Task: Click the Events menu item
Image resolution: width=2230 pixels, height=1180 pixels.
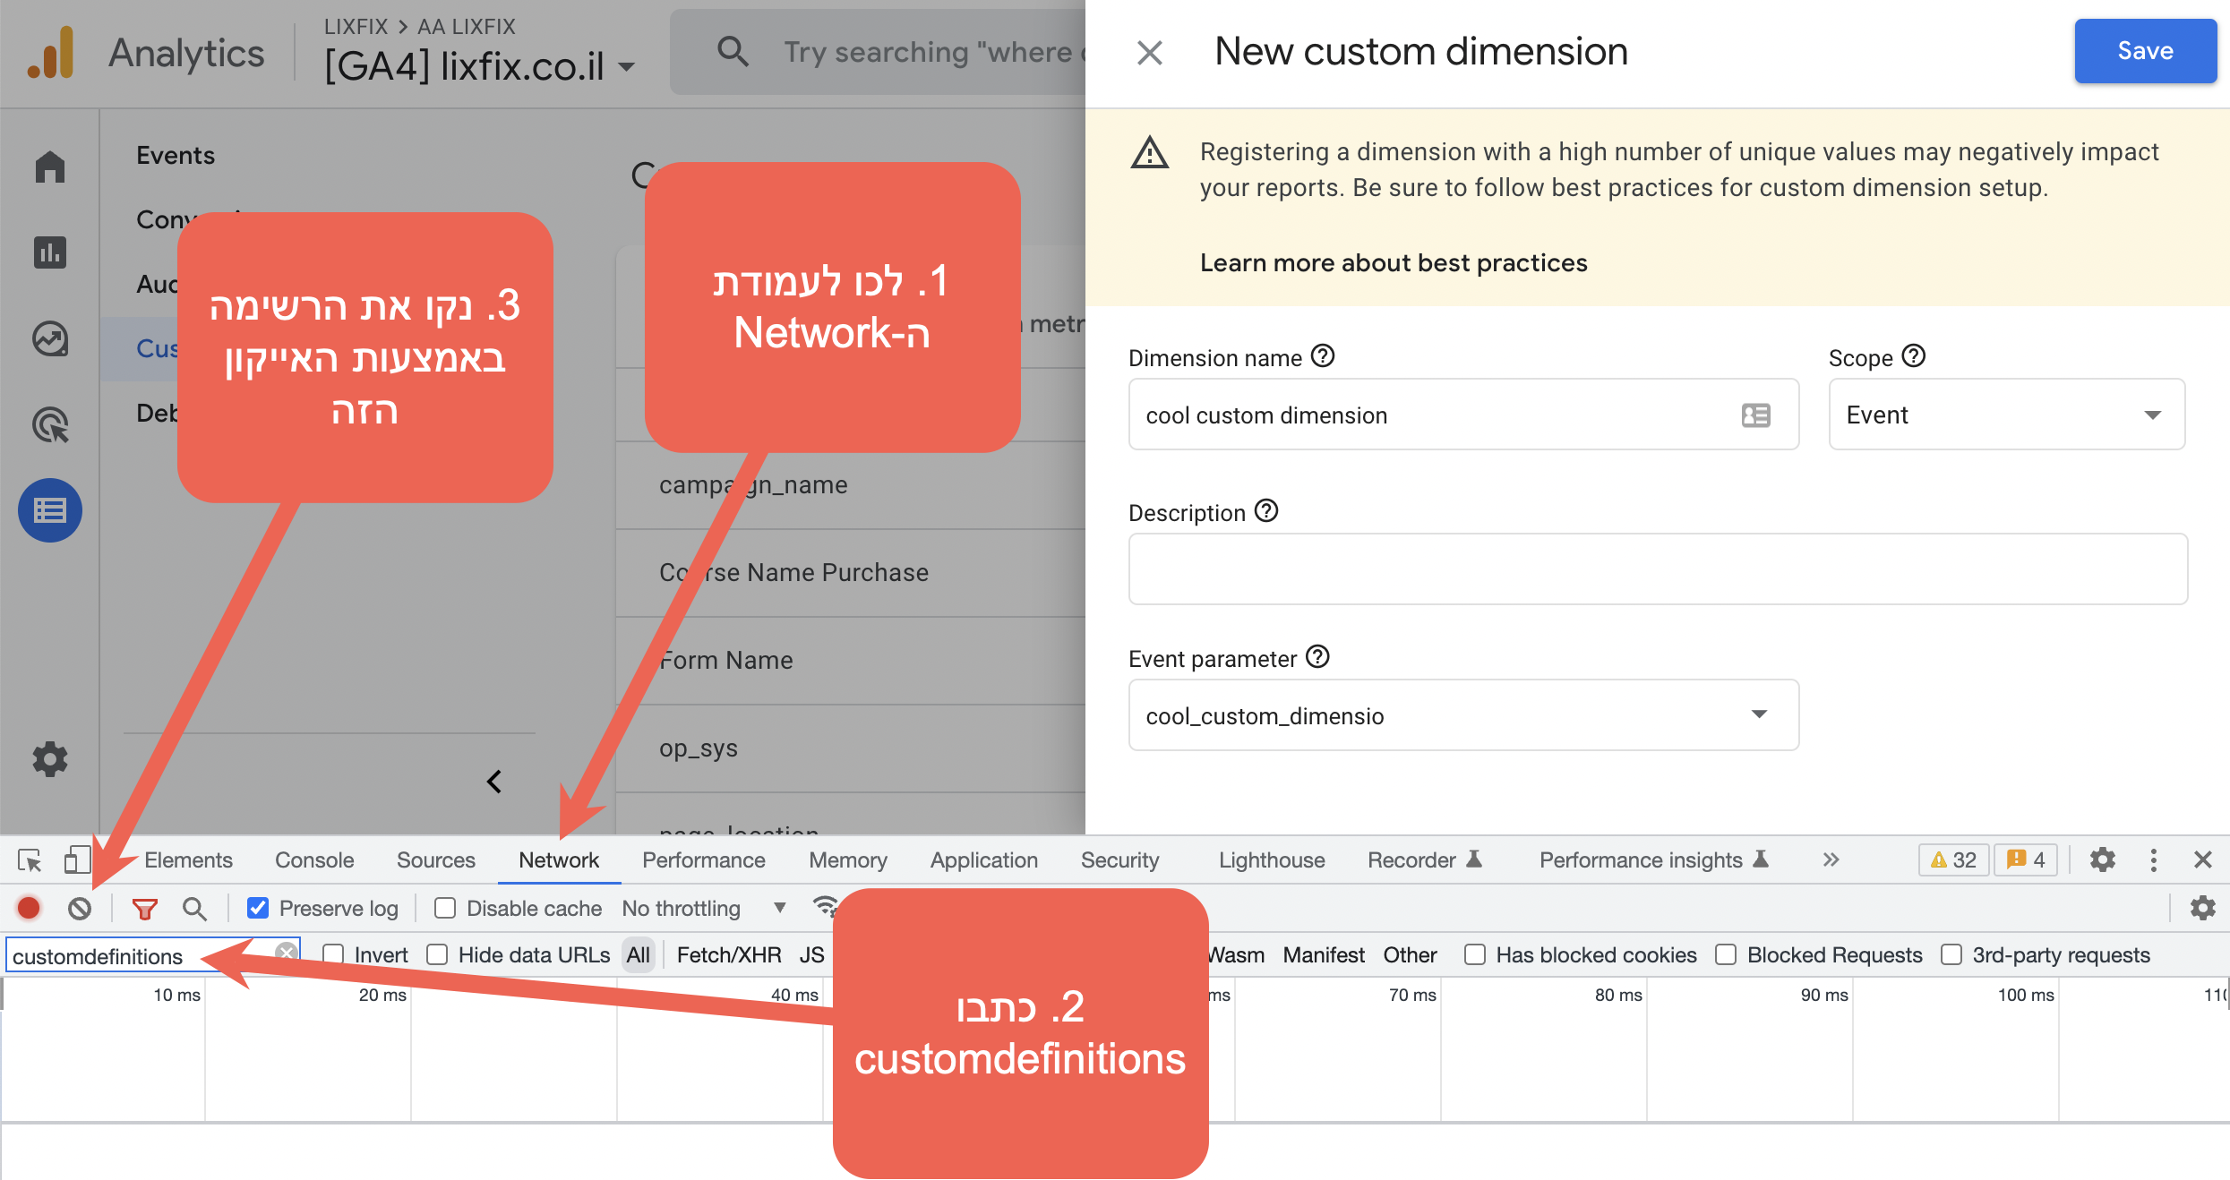Action: (x=176, y=155)
